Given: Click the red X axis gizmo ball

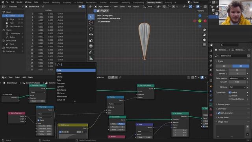Looking at the screenshot, I should tap(205, 21).
